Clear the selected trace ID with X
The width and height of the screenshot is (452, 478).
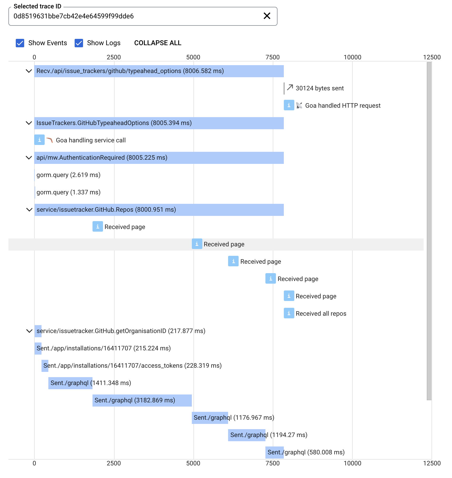tap(267, 16)
